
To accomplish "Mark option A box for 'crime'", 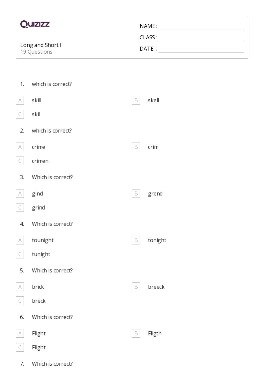I will [x=20, y=147].
